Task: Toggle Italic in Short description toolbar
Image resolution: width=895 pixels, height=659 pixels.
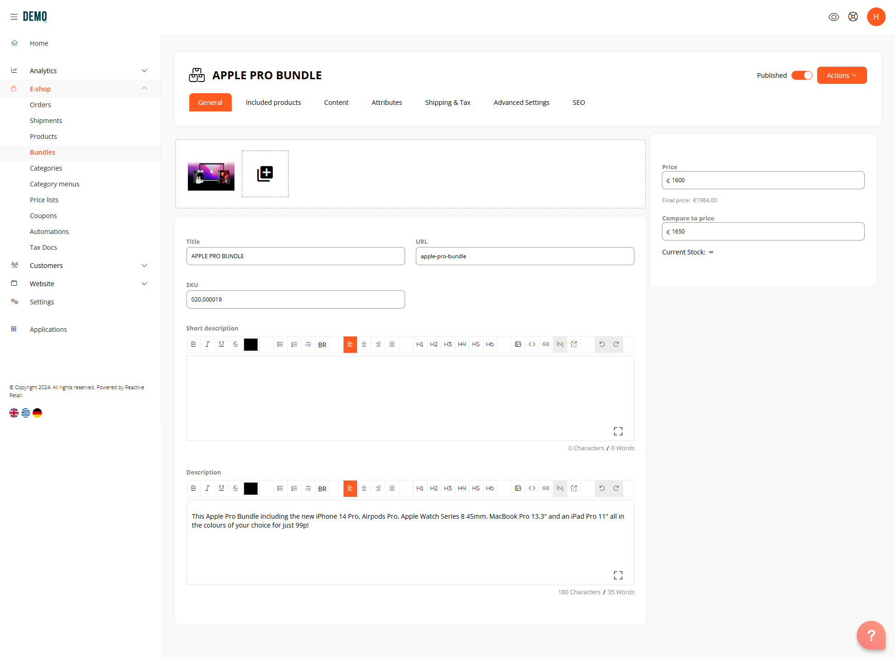Action: click(x=207, y=344)
